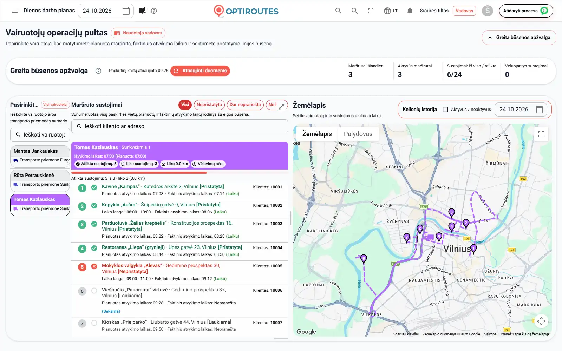Viewport: 562px width, 351px height.
Task: Toggle the Aktyvūs / neaktyvūs checkbox
Action: click(x=445, y=110)
